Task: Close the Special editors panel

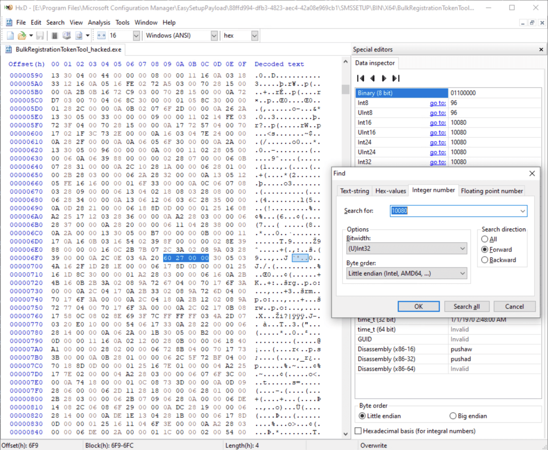Action: click(x=541, y=50)
